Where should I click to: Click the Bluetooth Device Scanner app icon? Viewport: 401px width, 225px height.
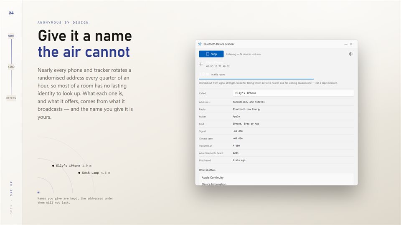tap(200, 44)
